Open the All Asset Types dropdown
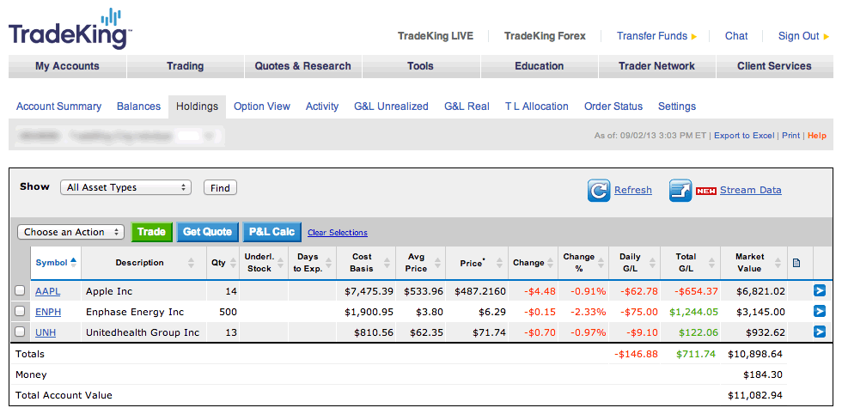 125,187
